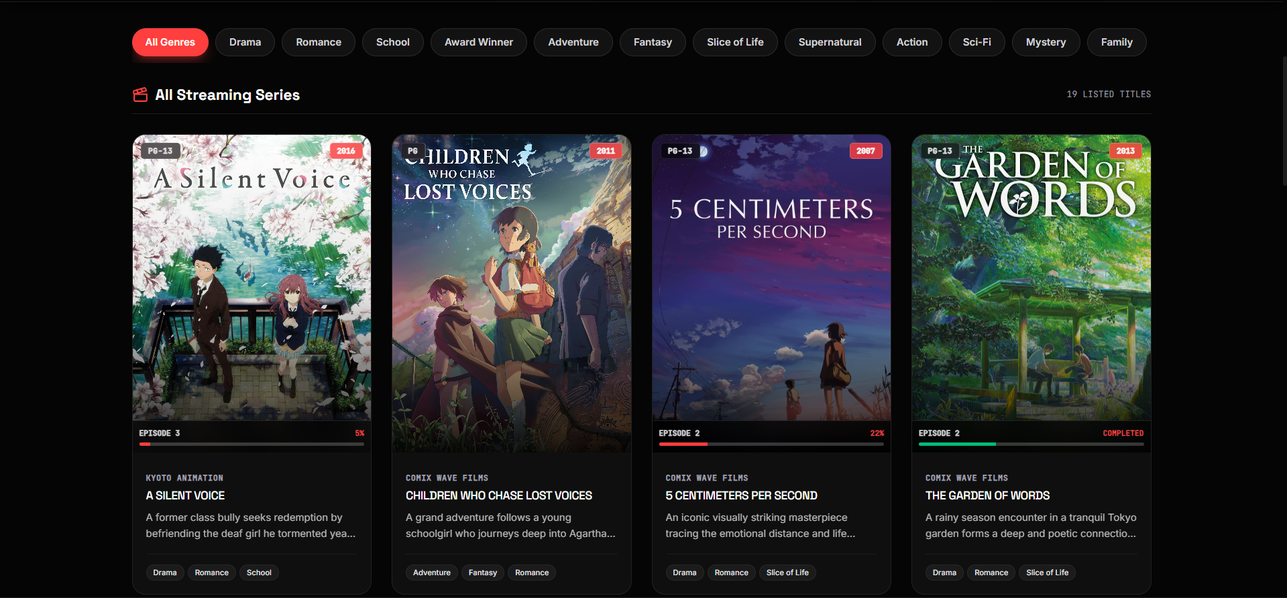Click Romance tag on 5 Centimeters card
Image resolution: width=1287 pixels, height=598 pixels.
[x=732, y=573]
